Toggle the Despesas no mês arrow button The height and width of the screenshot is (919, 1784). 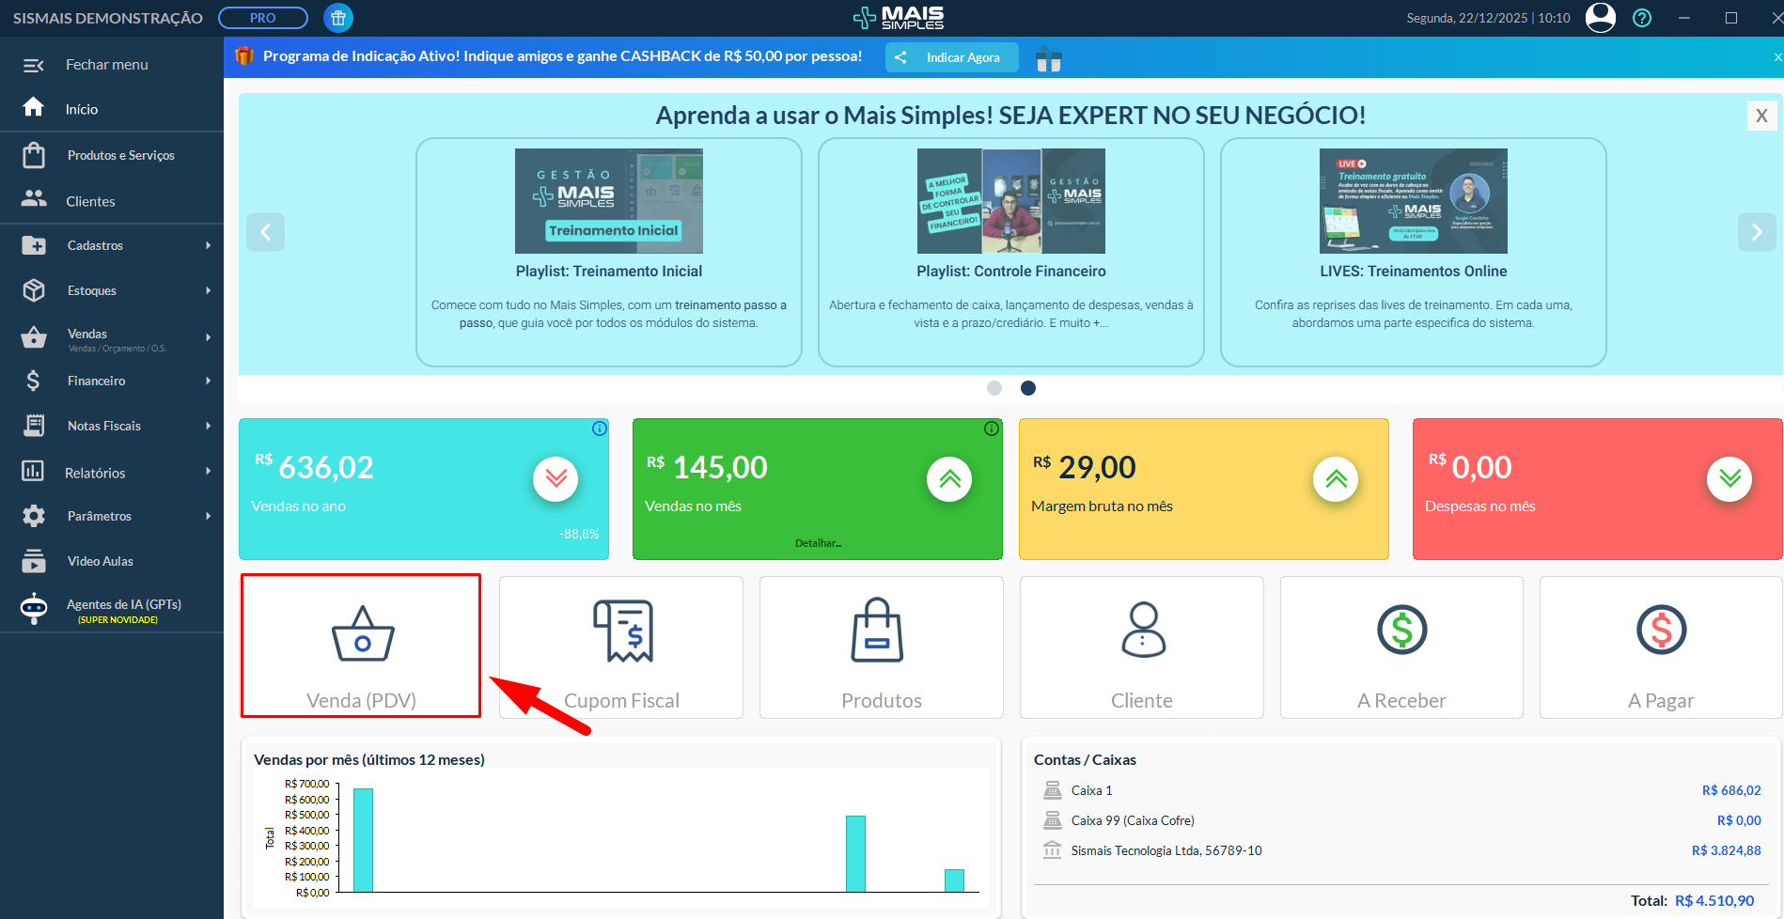coord(1729,479)
